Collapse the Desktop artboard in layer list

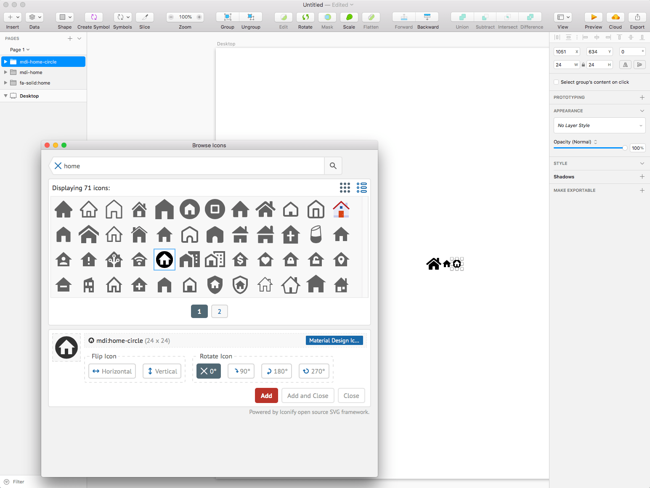(5, 96)
